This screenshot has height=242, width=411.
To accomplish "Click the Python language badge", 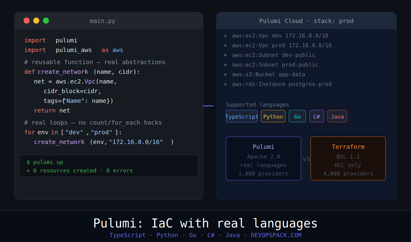I will tap(273, 116).
